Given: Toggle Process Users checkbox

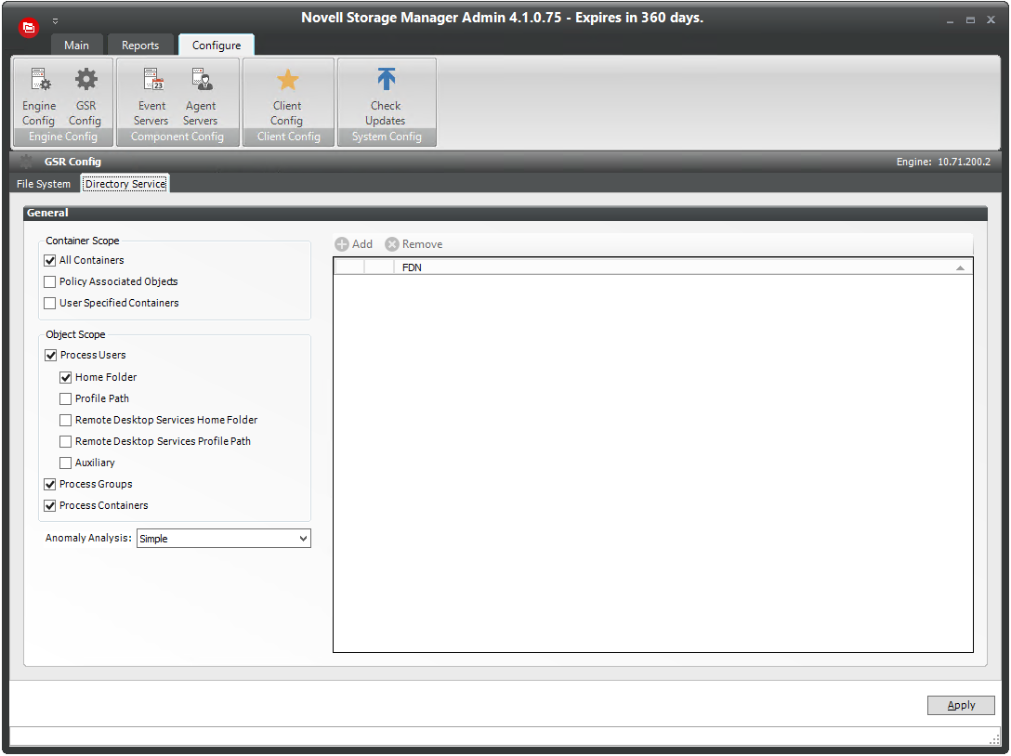Looking at the screenshot, I should pyautogui.click(x=50, y=355).
